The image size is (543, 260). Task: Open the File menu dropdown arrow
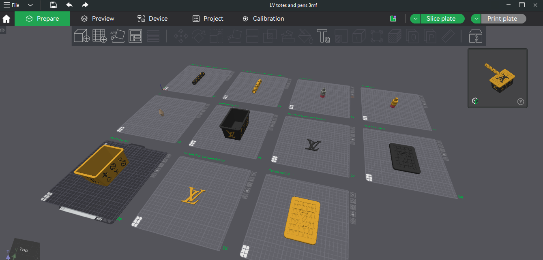(x=30, y=5)
